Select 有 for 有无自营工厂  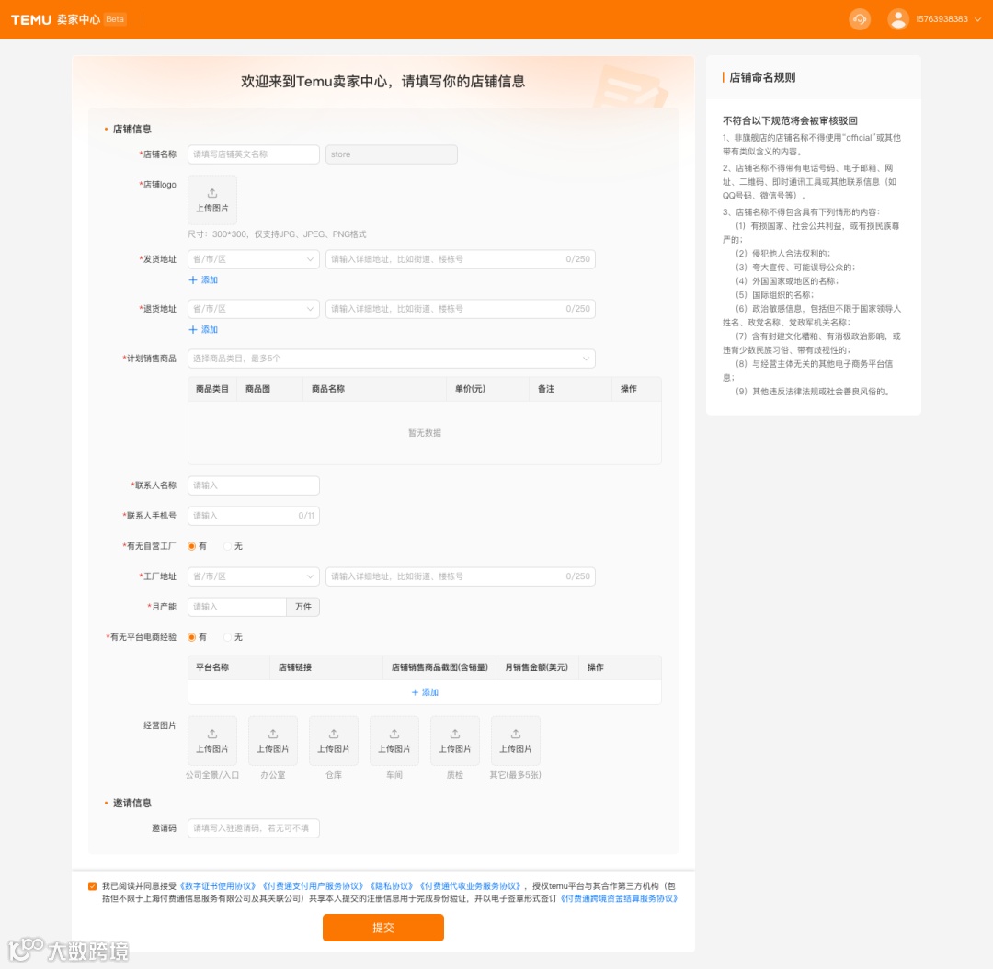click(x=192, y=546)
